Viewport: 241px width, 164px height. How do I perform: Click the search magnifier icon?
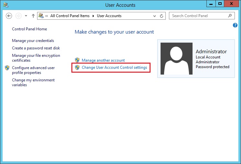[x=230, y=15]
